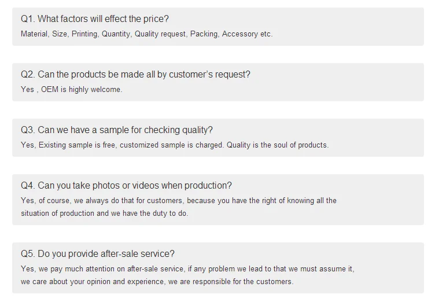The image size is (435, 298).
Task: Click the word Size in Q1 answer
Action: pos(60,34)
